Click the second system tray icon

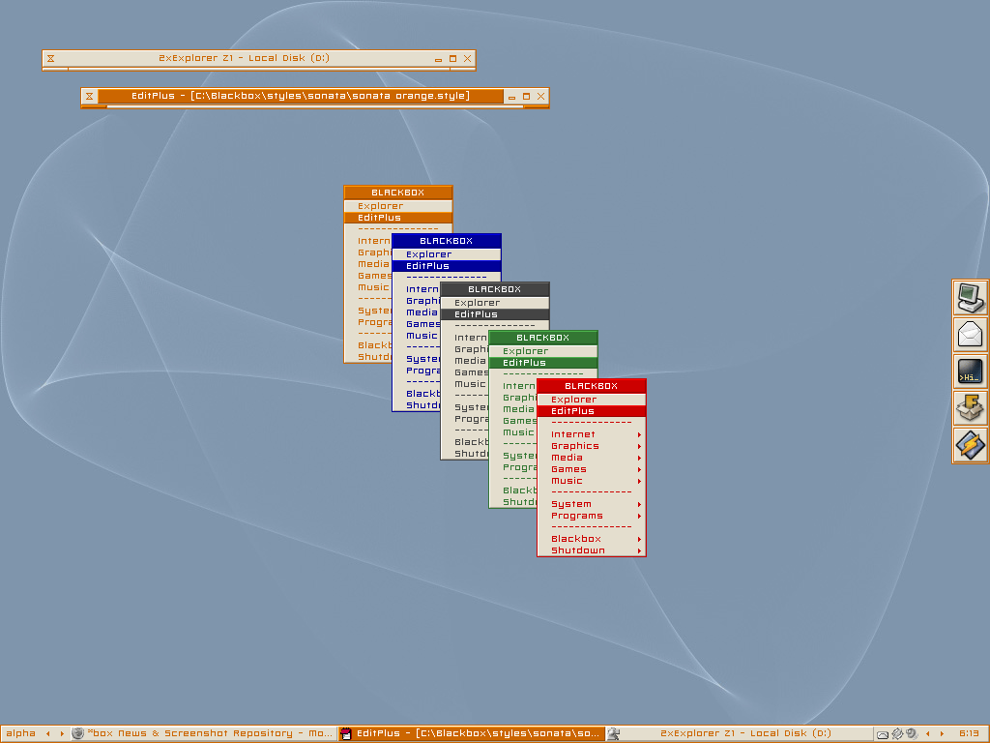(897, 734)
